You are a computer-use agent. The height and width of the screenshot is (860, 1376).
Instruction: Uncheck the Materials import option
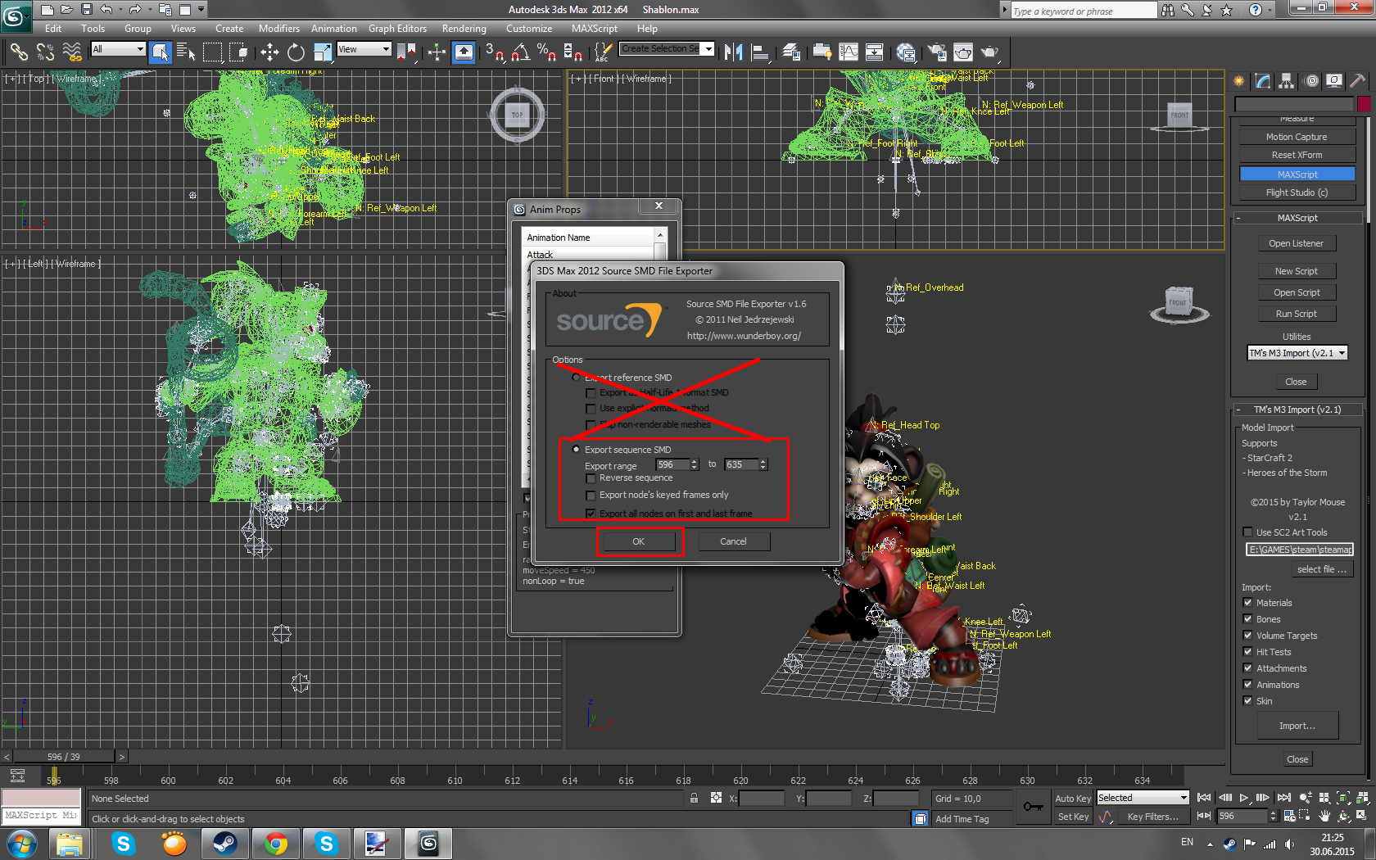(1247, 603)
